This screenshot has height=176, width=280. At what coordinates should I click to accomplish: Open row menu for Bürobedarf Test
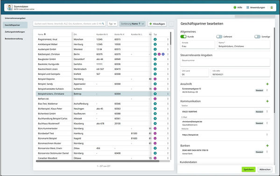coord(168,133)
